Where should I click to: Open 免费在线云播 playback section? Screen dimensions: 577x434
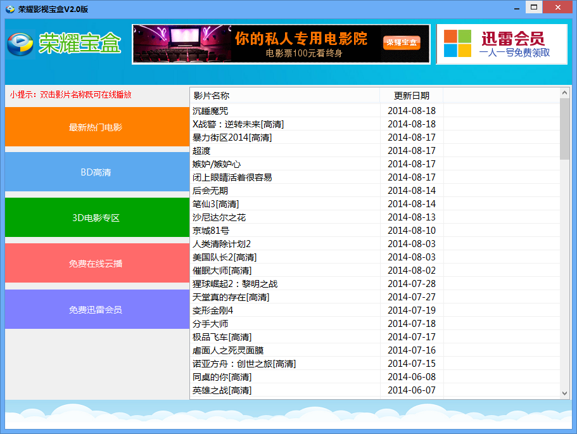[96, 264]
